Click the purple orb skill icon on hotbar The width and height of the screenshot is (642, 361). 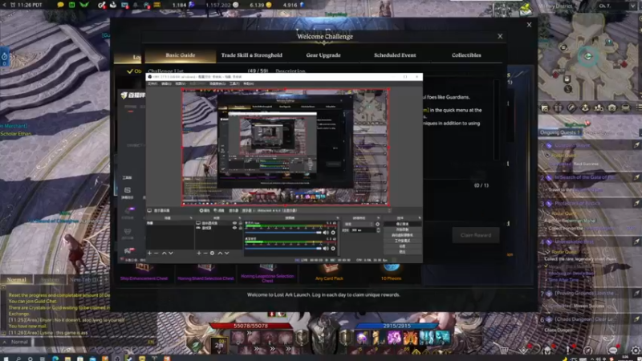(x=362, y=338)
